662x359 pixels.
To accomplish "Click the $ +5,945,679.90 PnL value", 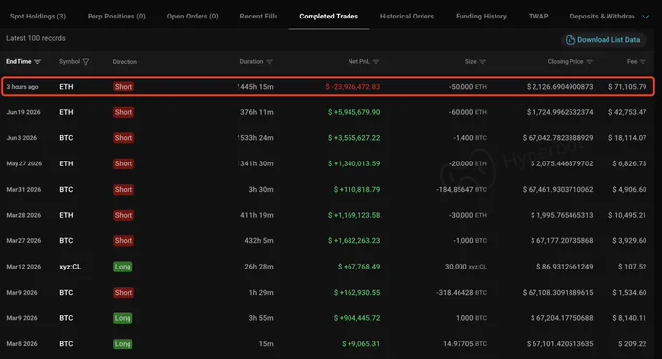I will 353,112.
